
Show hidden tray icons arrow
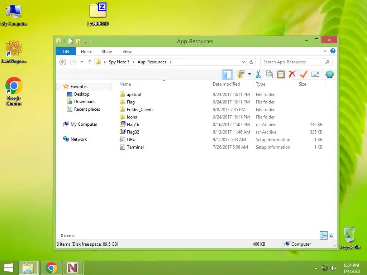(316, 268)
